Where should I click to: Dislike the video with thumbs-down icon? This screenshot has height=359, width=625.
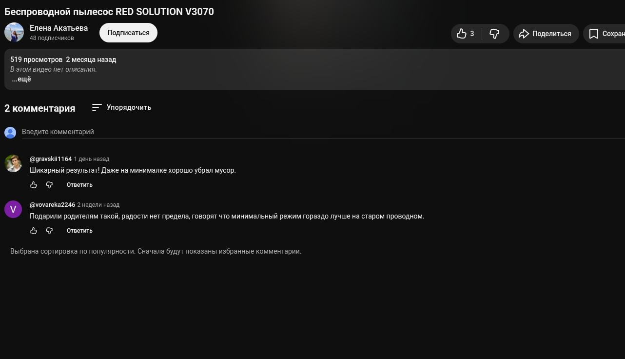[494, 34]
